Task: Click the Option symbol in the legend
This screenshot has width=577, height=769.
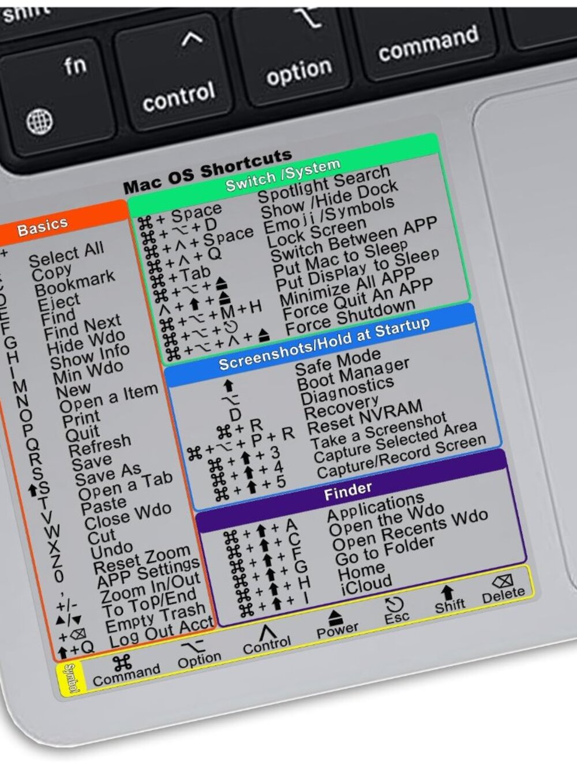Action: pyautogui.click(x=192, y=647)
